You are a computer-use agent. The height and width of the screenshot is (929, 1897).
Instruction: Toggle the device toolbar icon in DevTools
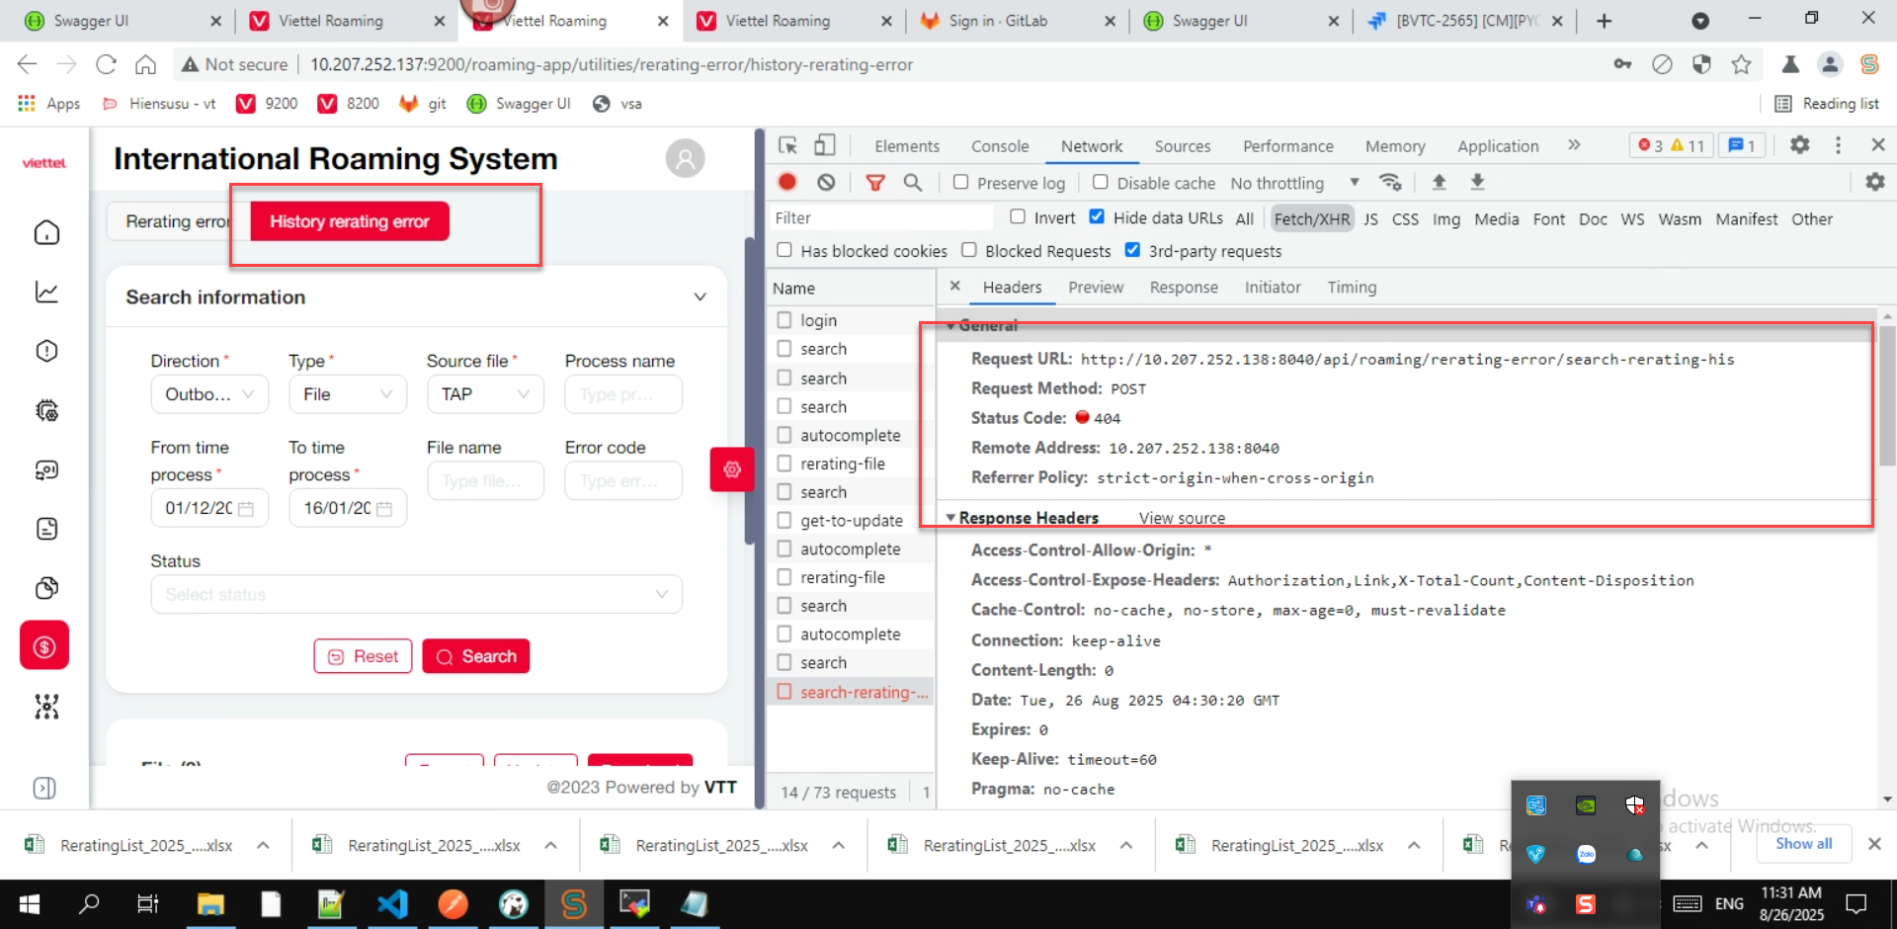tap(824, 145)
